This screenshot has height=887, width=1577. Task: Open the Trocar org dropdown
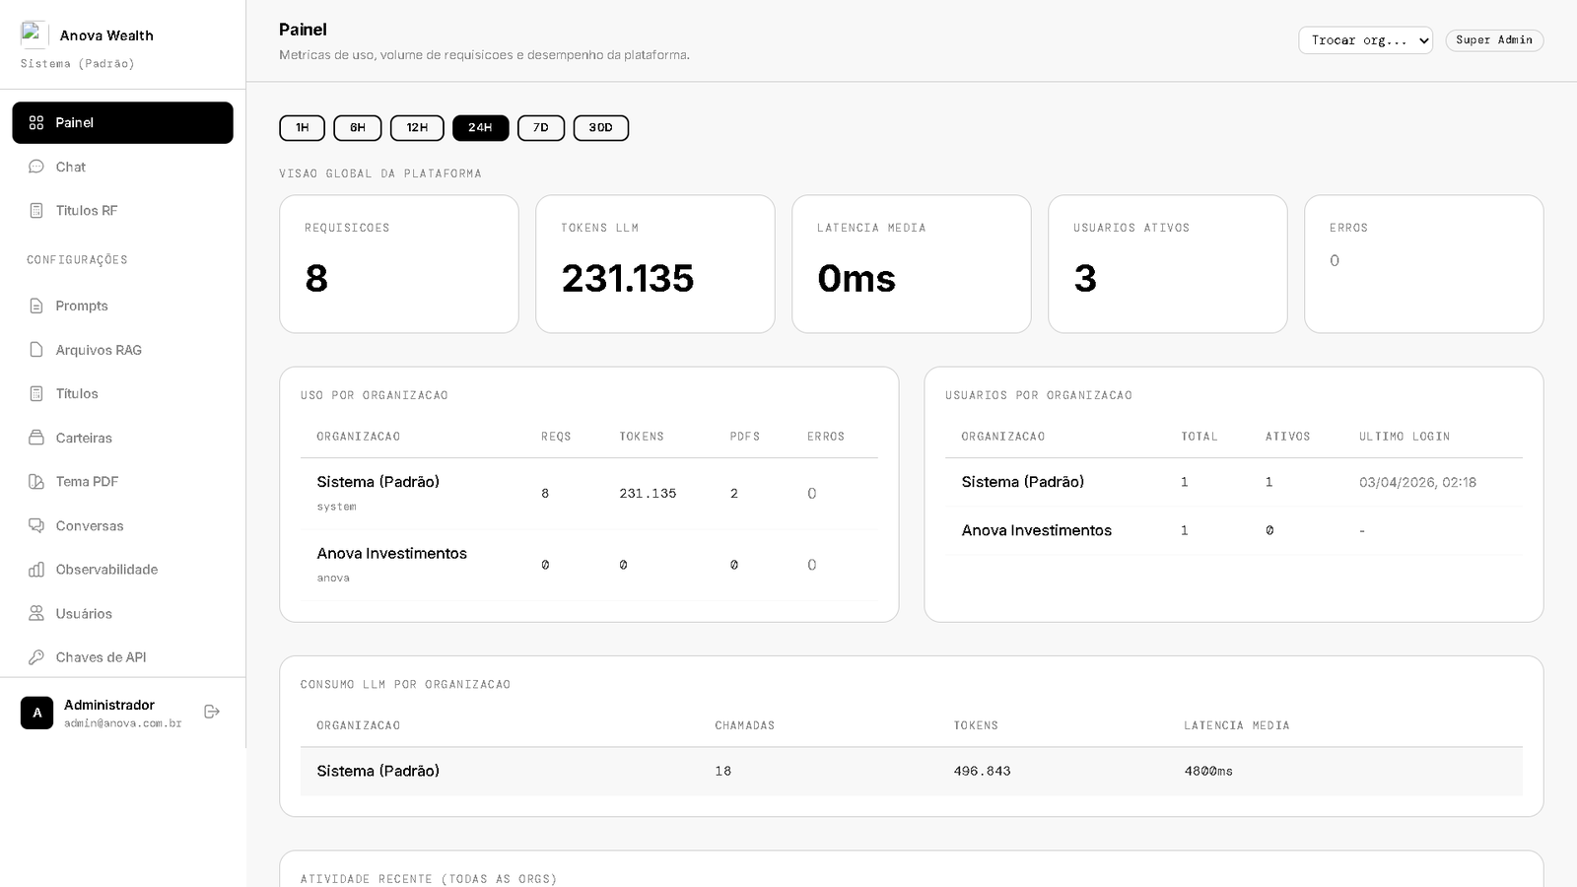(1365, 40)
